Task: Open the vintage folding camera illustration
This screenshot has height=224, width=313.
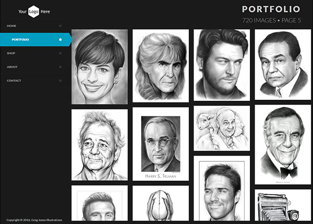Action: click(283, 206)
